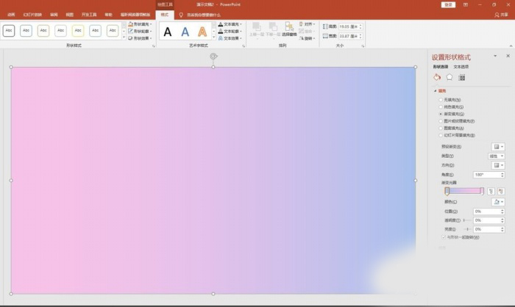Open the Shape Styles dialog launcher
The width and height of the screenshot is (515, 307).
153,46
